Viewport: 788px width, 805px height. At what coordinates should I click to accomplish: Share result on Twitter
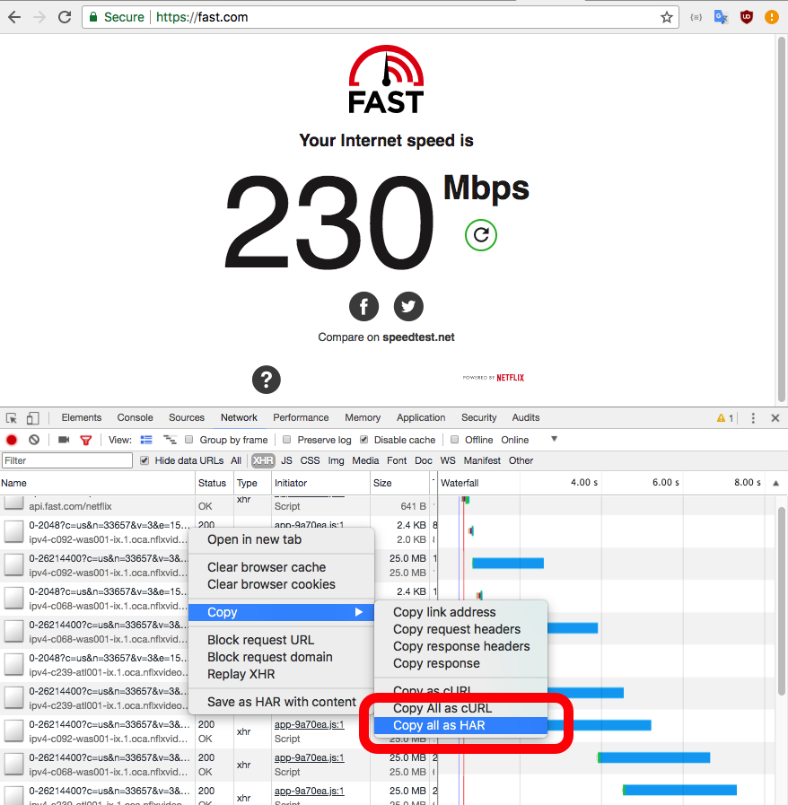click(408, 307)
